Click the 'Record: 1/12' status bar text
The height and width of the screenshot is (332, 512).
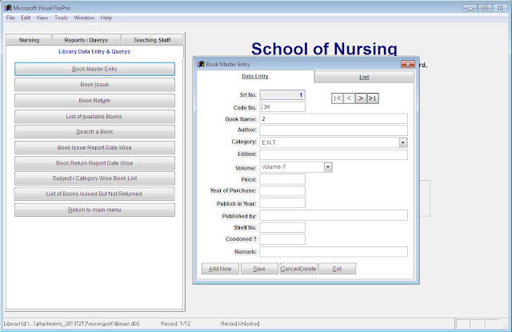[x=175, y=323]
